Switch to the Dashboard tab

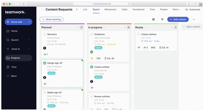pos(138,10)
